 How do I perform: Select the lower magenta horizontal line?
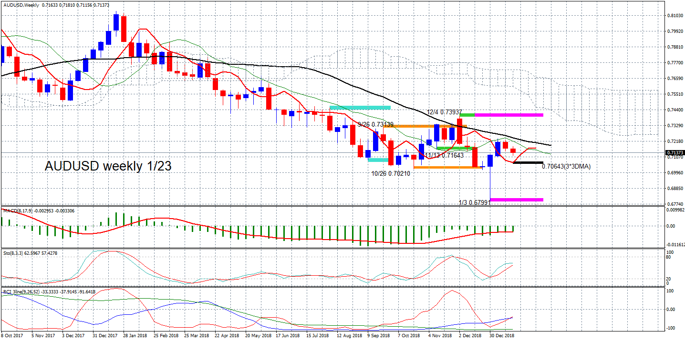coord(517,199)
